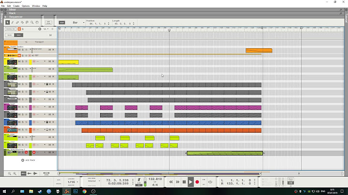
Task: Click the Rewind transport button
Action: [171, 182]
